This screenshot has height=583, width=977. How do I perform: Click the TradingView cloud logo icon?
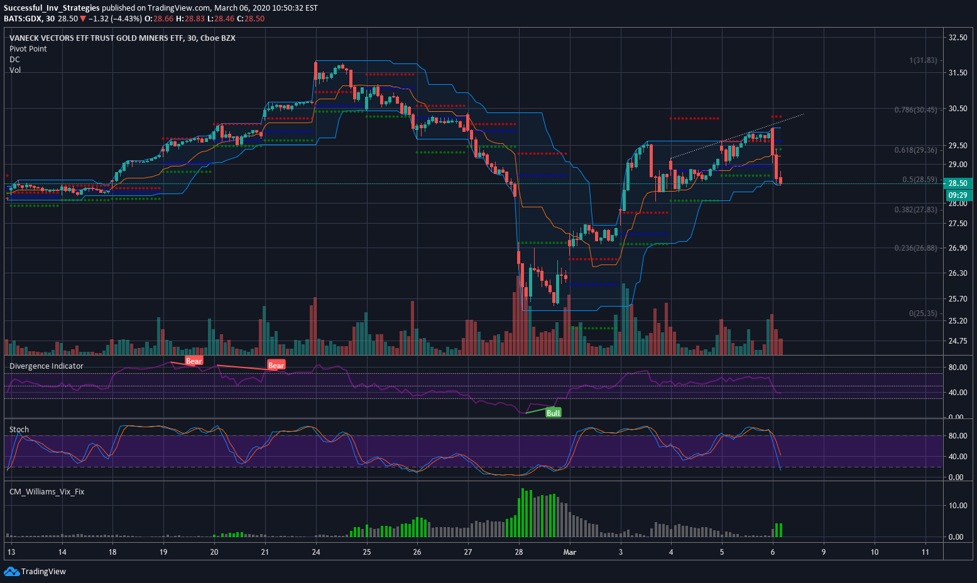point(11,571)
